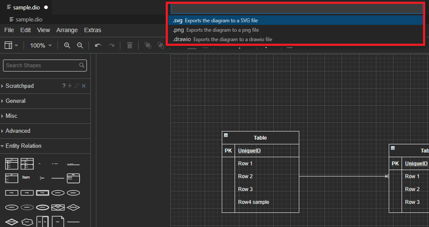429x227 pixels.
Task: Collapse the left Table using its minus toggle
Action: [x=226, y=135]
